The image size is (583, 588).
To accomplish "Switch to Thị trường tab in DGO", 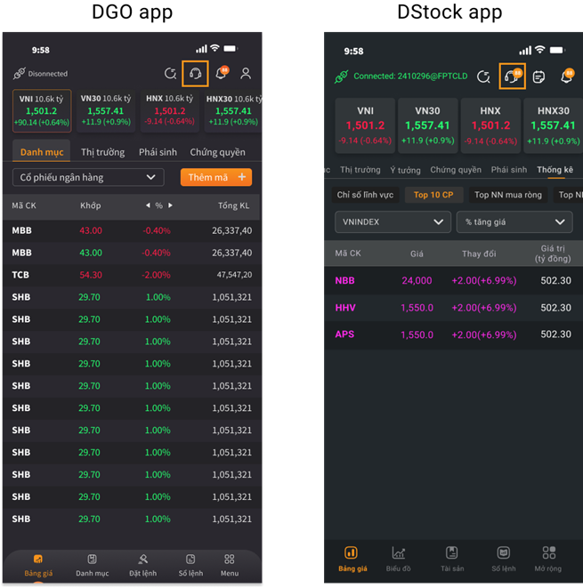I will tap(102, 152).
